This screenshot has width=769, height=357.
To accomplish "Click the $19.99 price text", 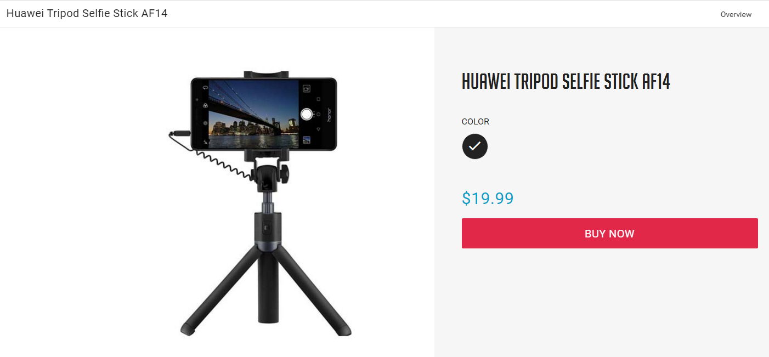I will (488, 199).
